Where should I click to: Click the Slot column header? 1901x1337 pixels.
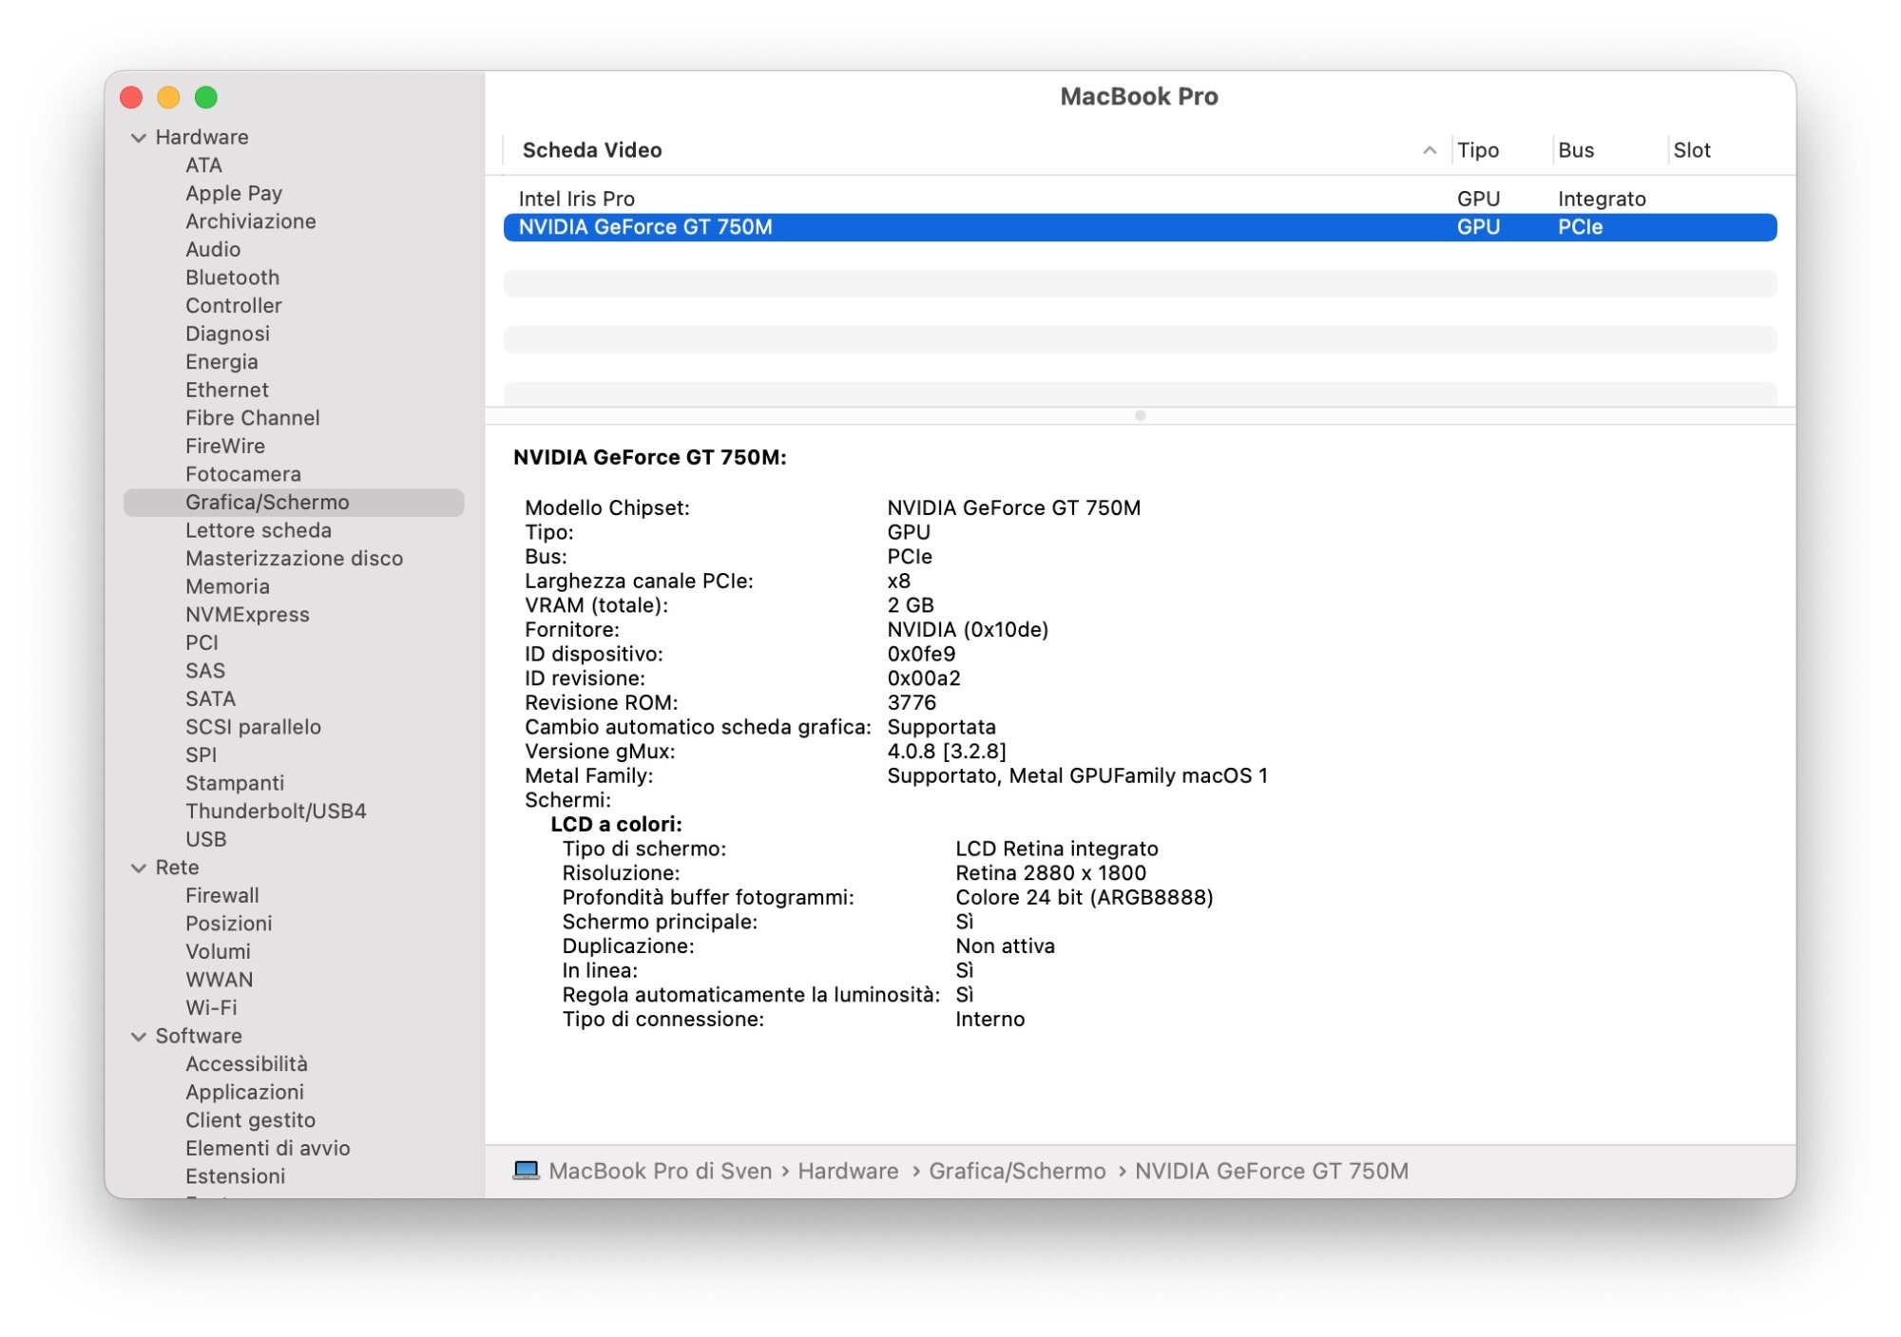click(1692, 150)
